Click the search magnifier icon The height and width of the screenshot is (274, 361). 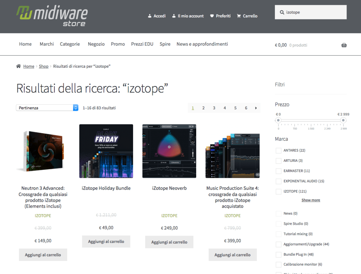[282, 12]
